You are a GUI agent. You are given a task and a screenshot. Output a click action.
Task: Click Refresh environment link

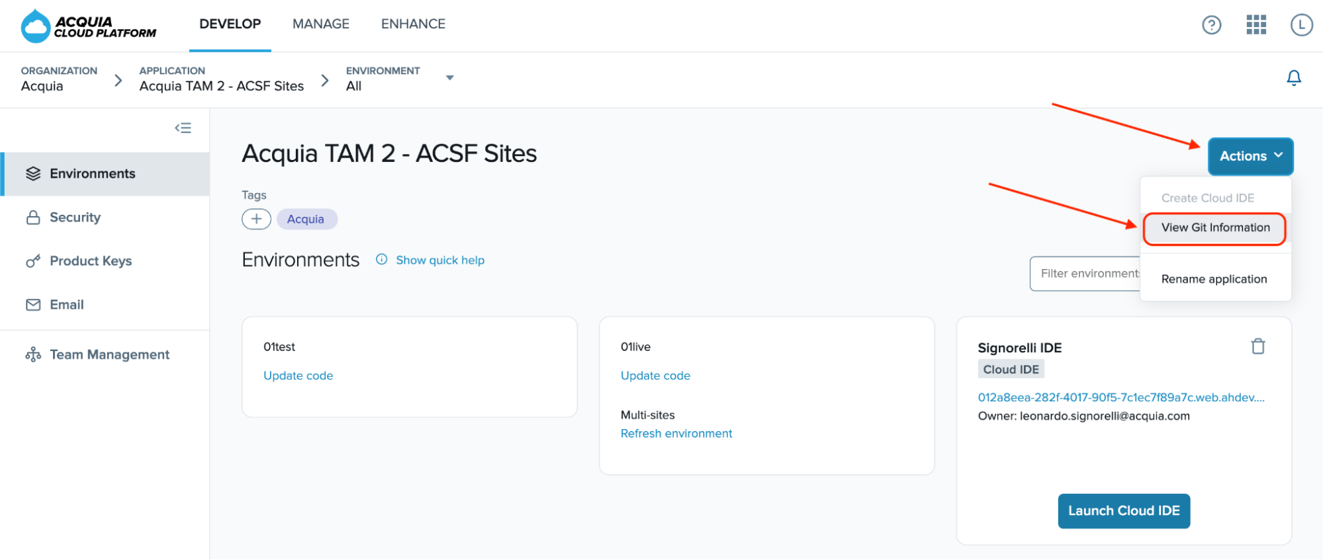coord(676,434)
